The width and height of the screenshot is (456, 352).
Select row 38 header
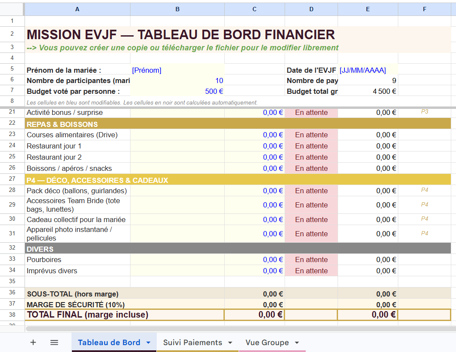[x=12, y=315]
